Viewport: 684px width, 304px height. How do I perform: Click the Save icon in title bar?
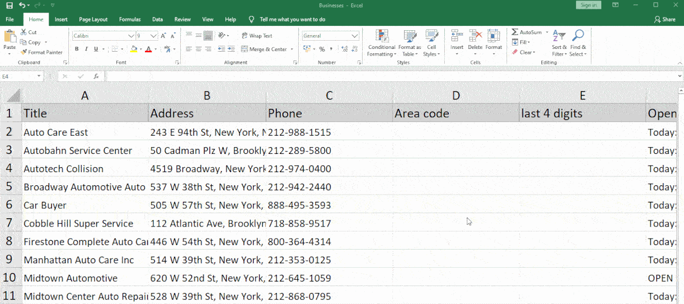[9, 5]
